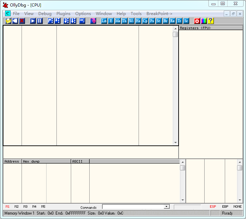Click stack pane scroll down arrow
This screenshot has height=219, width=246.
tap(240, 200)
